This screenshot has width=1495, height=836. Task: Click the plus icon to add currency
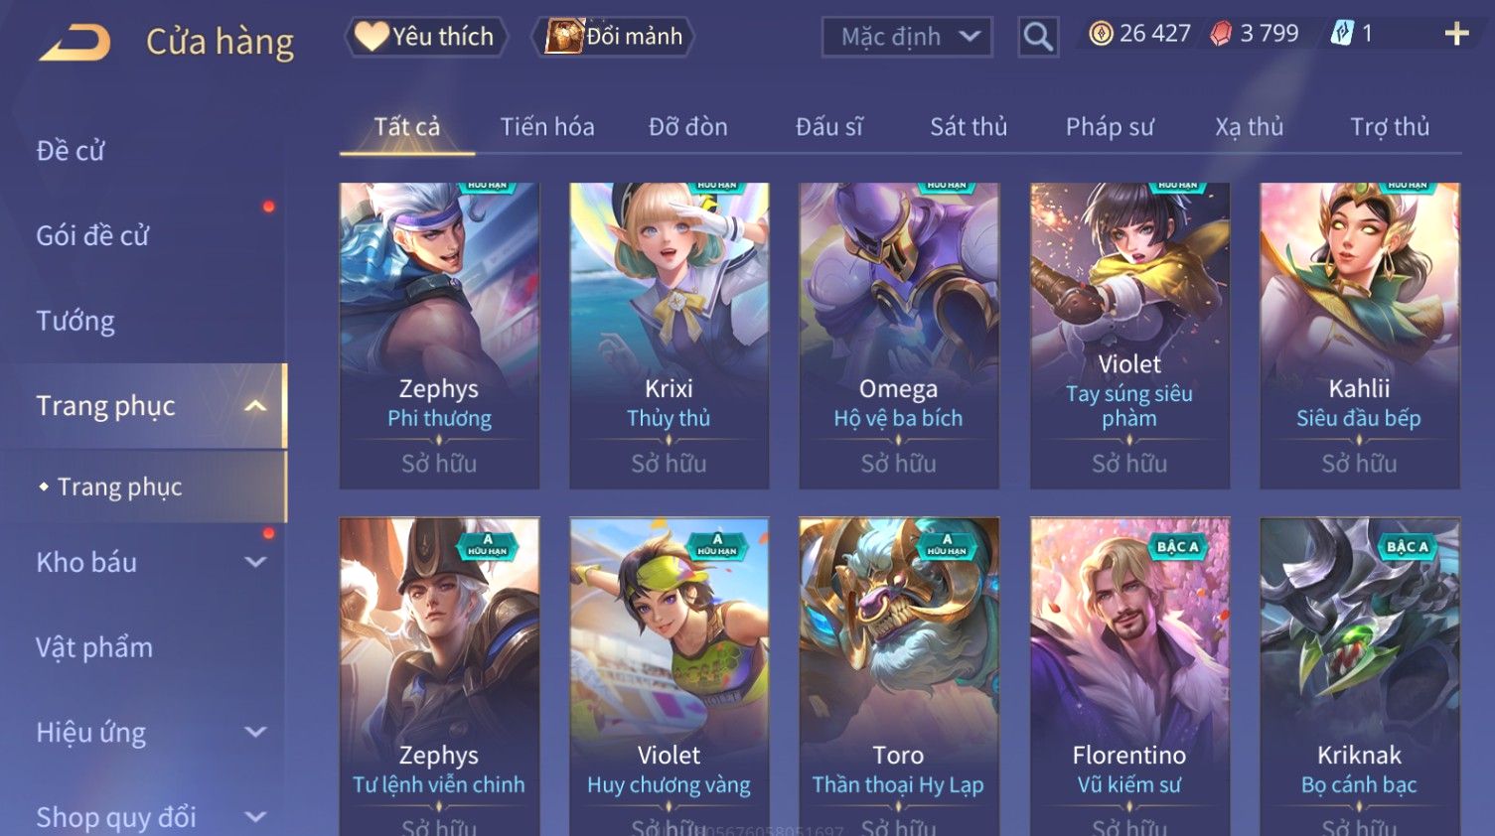coord(1456,34)
